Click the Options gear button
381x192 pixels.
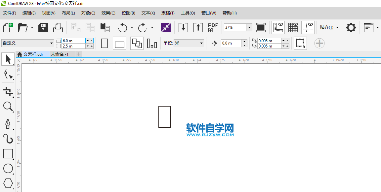(x=351, y=27)
